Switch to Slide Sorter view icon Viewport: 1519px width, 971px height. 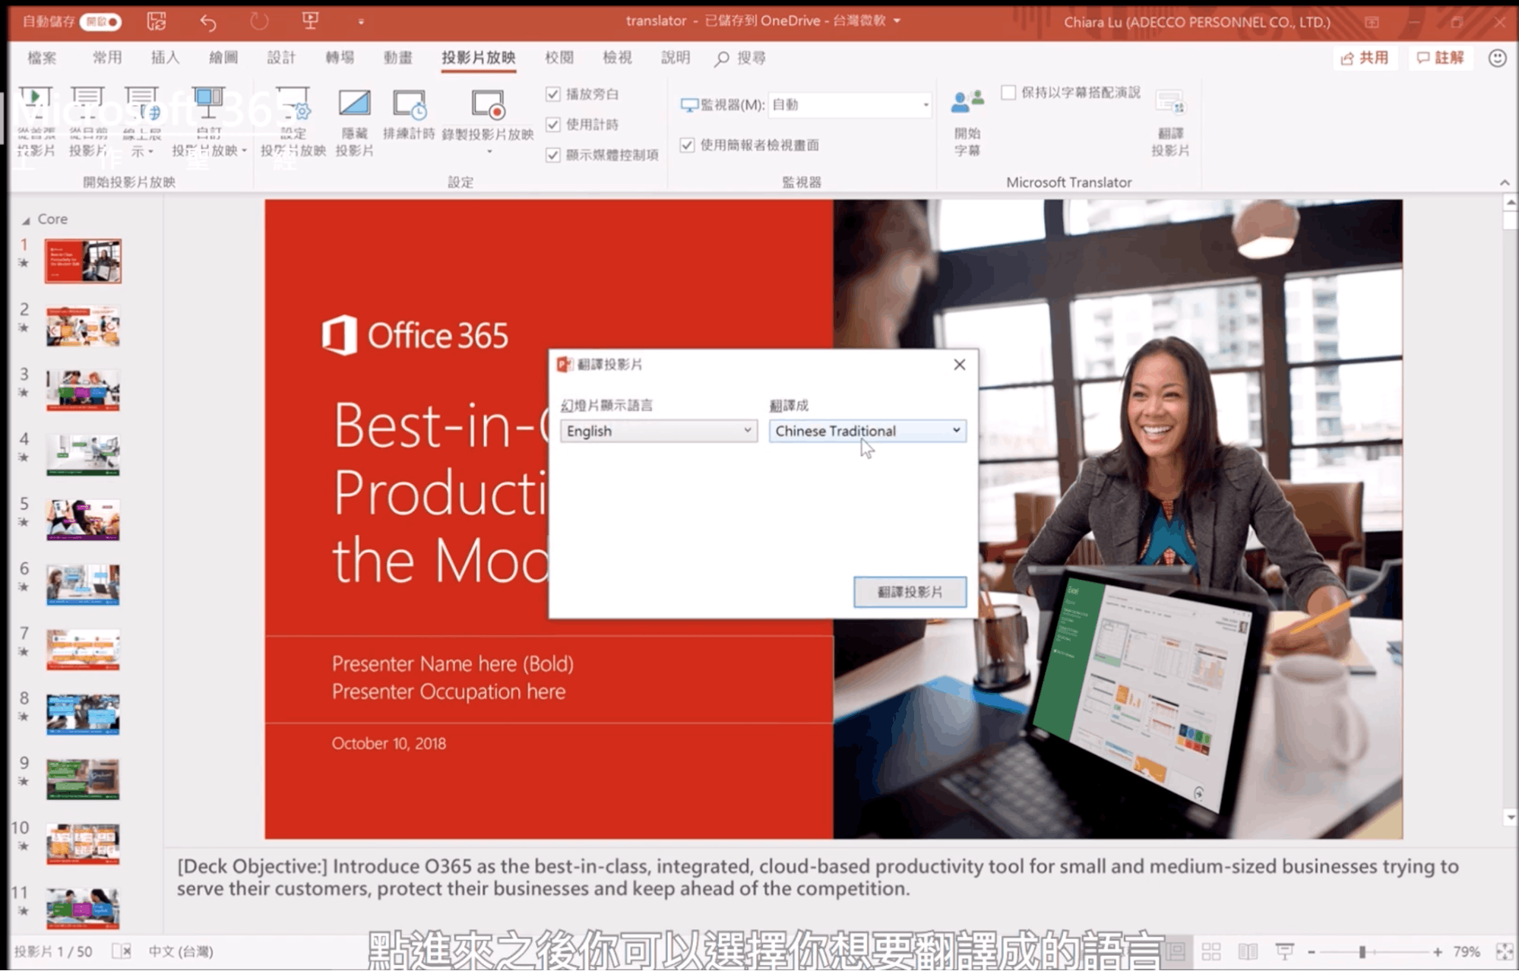1211,951
